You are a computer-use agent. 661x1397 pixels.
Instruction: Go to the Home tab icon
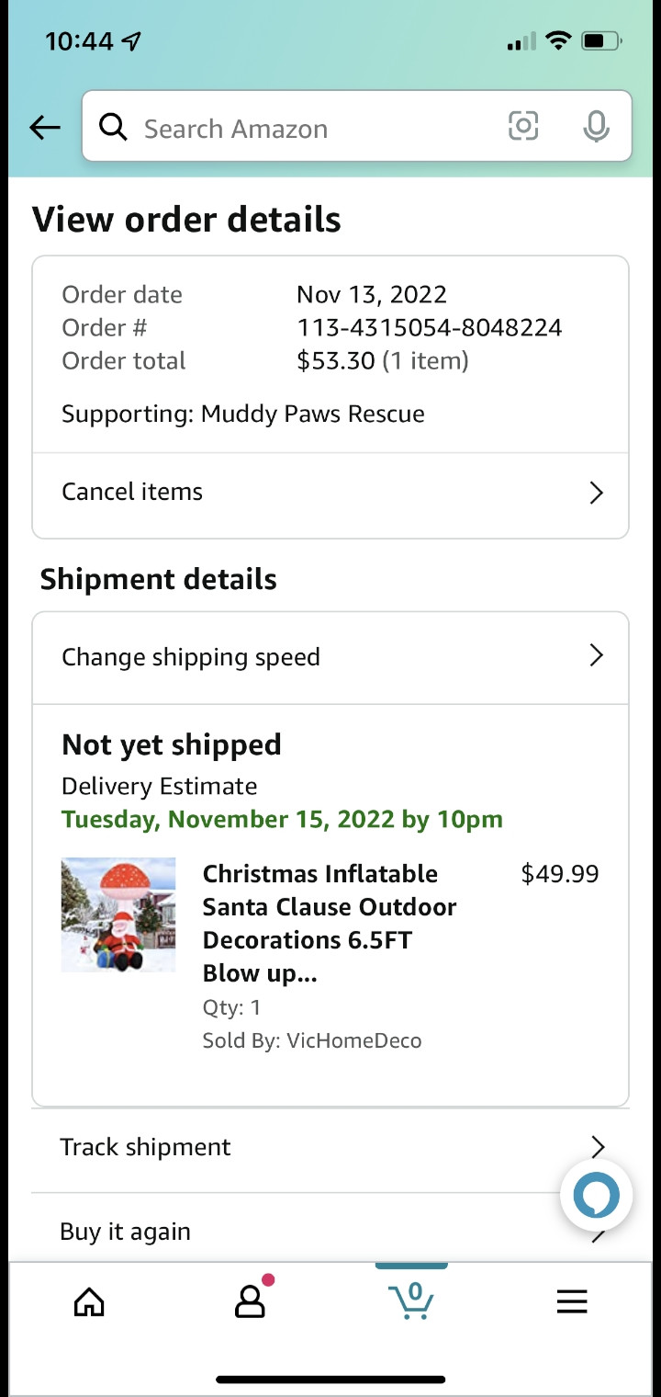[x=89, y=1301]
